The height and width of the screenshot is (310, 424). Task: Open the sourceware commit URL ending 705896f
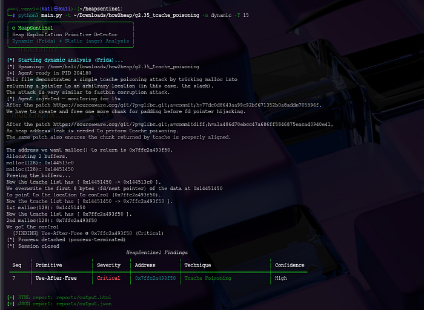coord(187,105)
